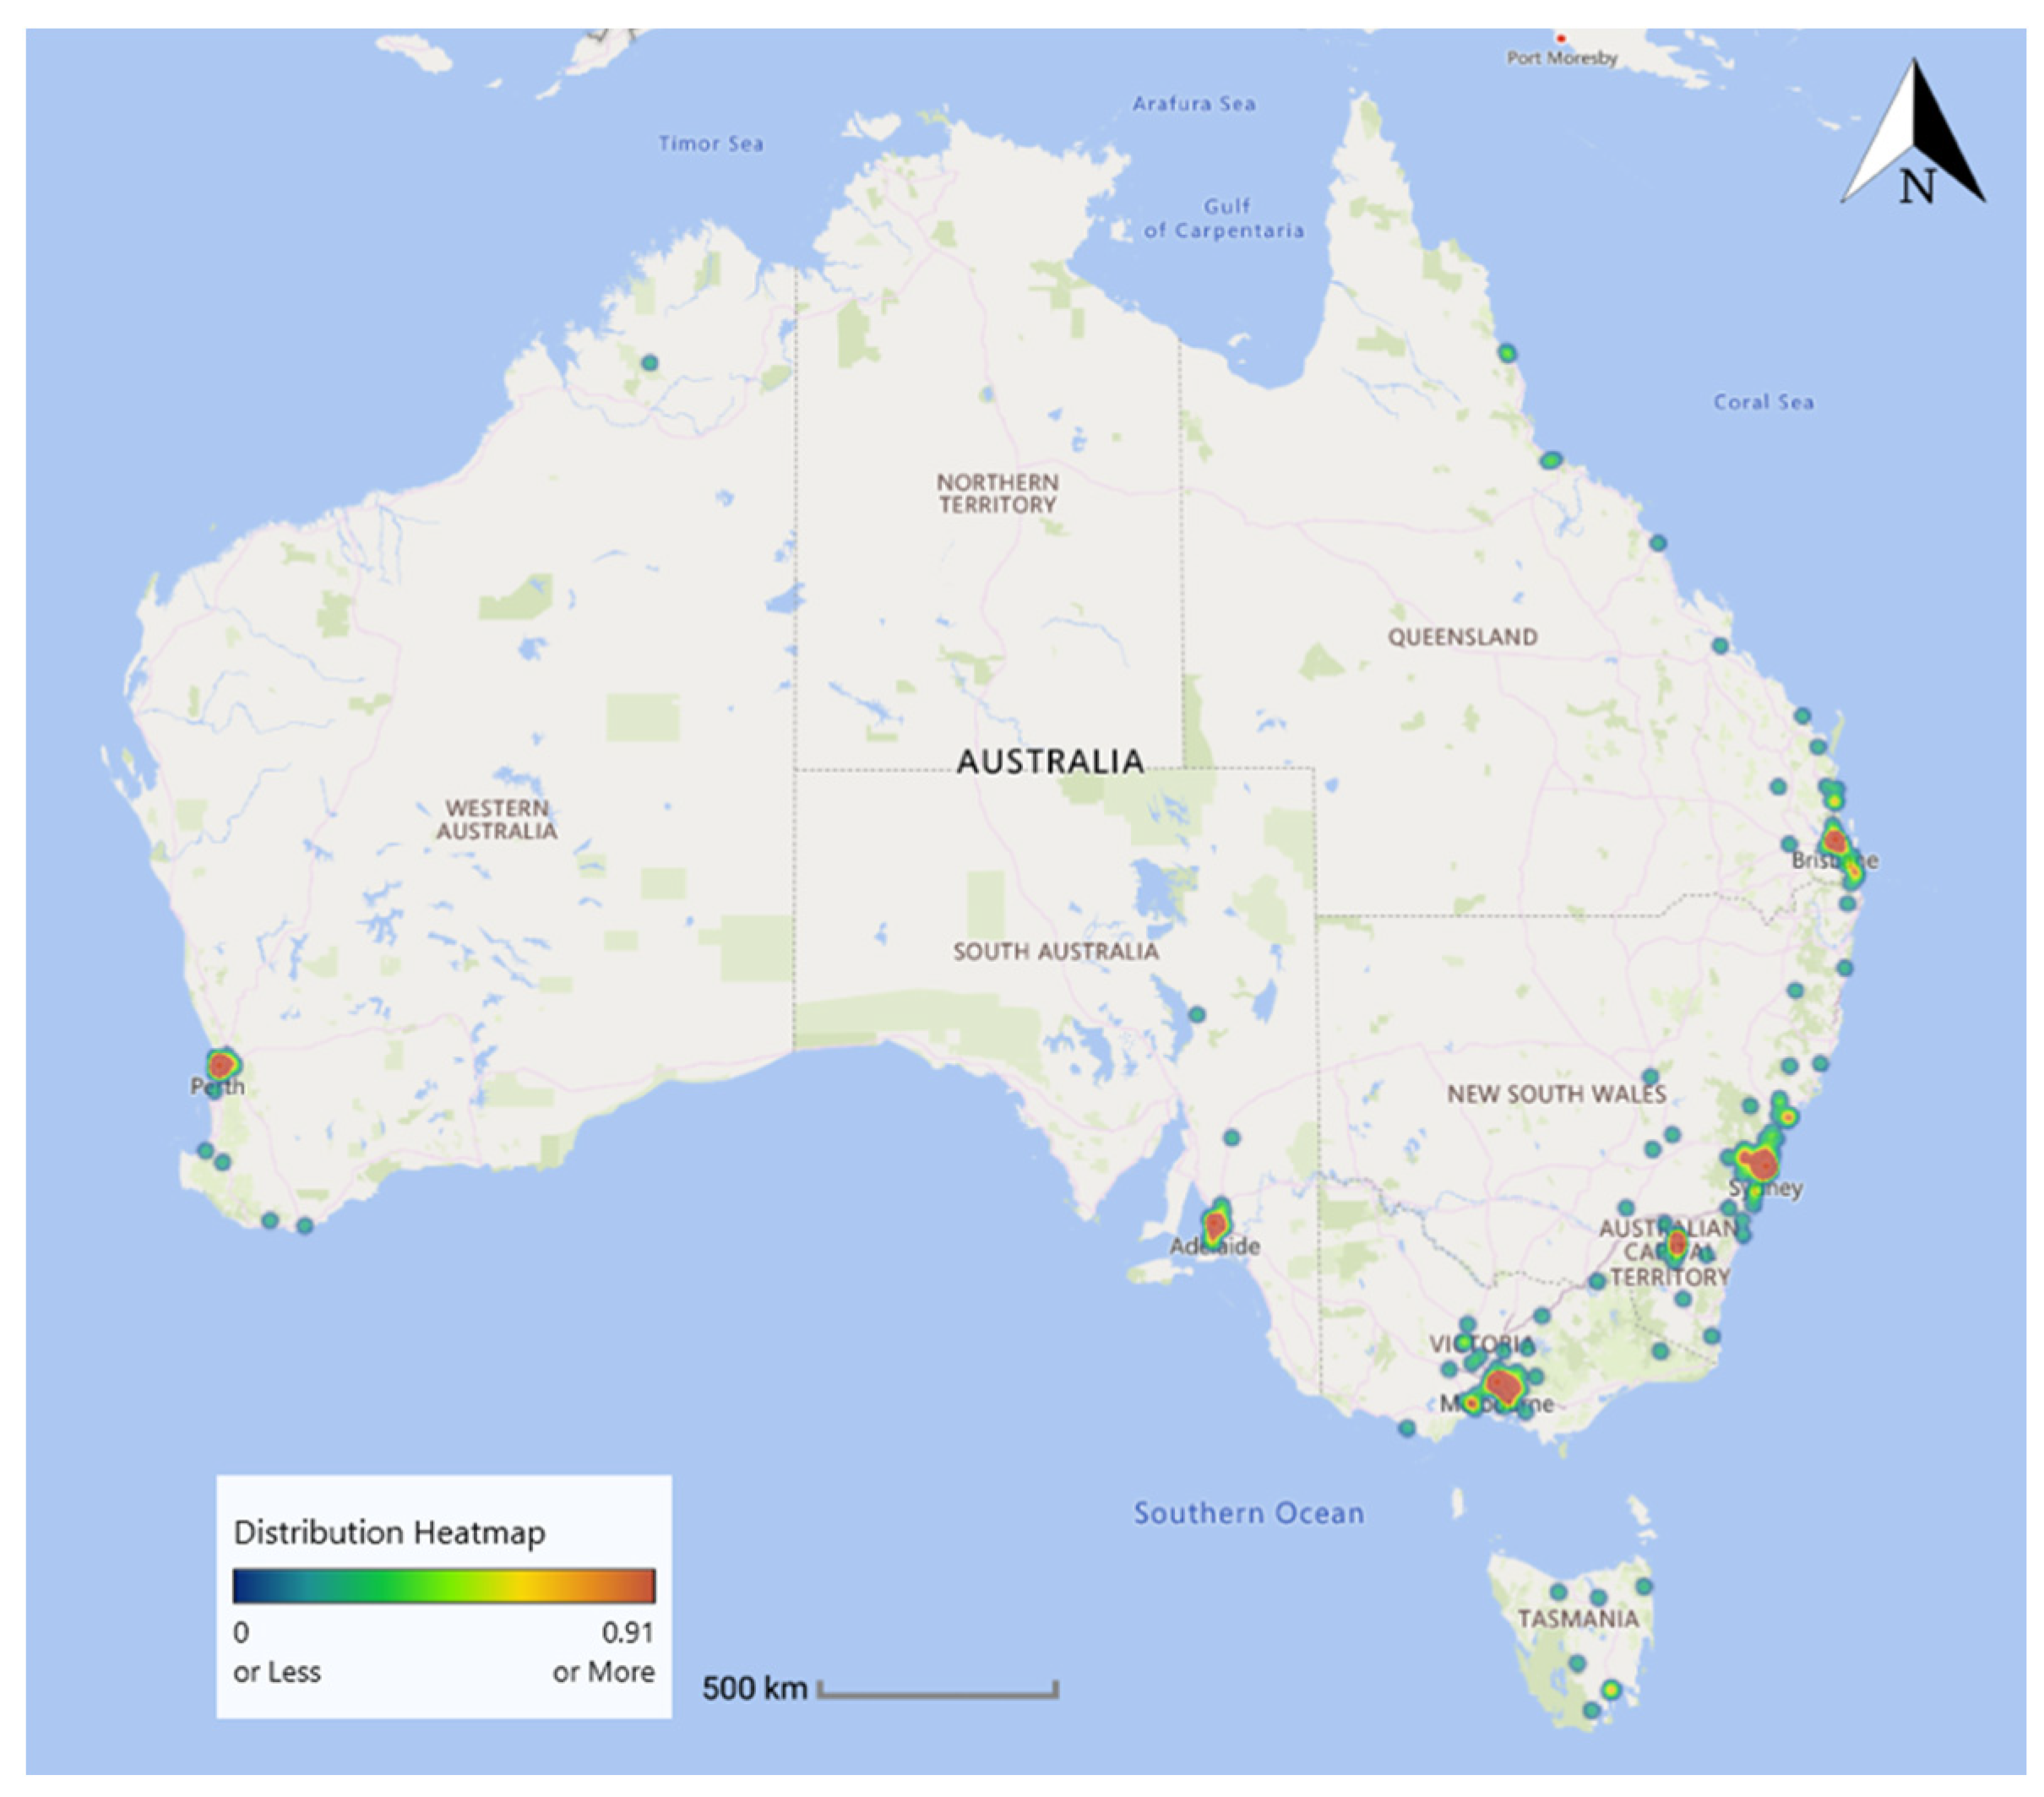Image resolution: width=2044 pixels, height=1797 pixels.
Task: Click the Adelaide heatmap hotspot
Action: (1215, 1224)
